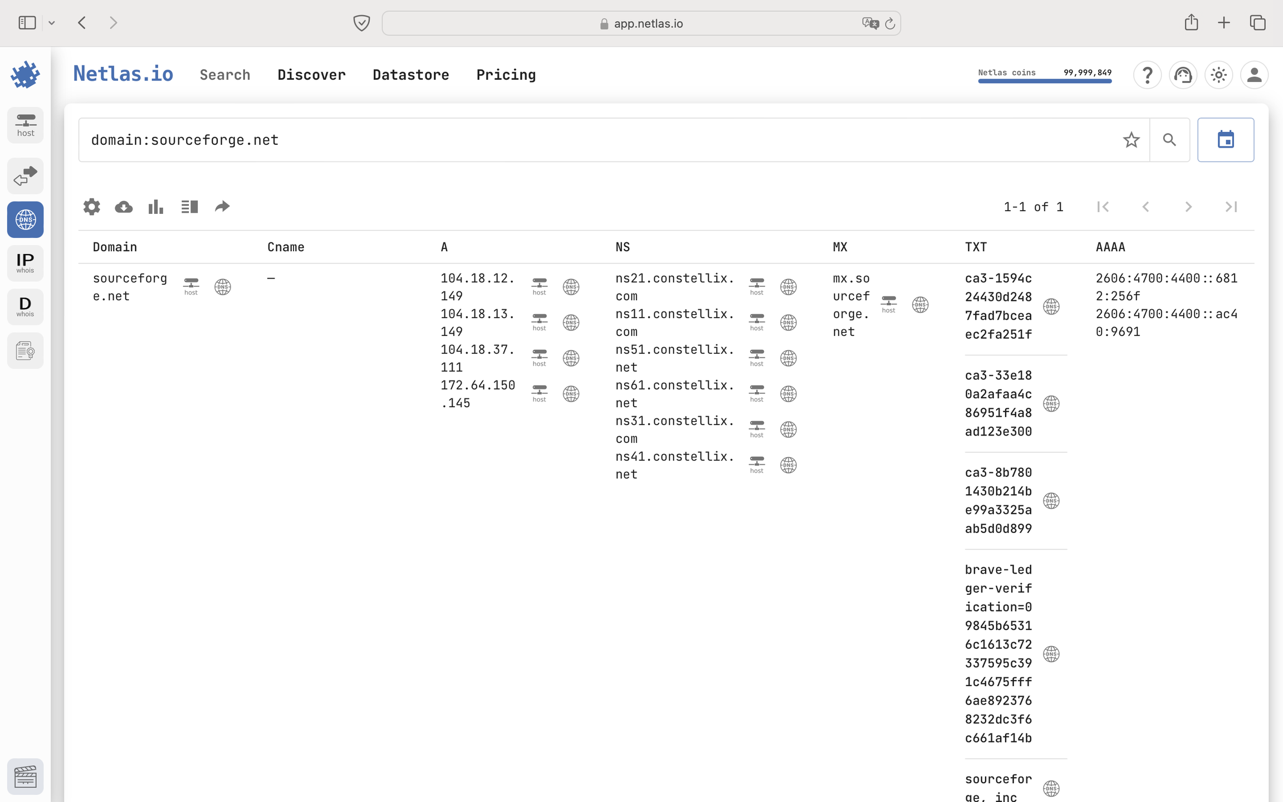Click the domain query input field
The width and height of the screenshot is (1283, 802).
(x=557, y=140)
